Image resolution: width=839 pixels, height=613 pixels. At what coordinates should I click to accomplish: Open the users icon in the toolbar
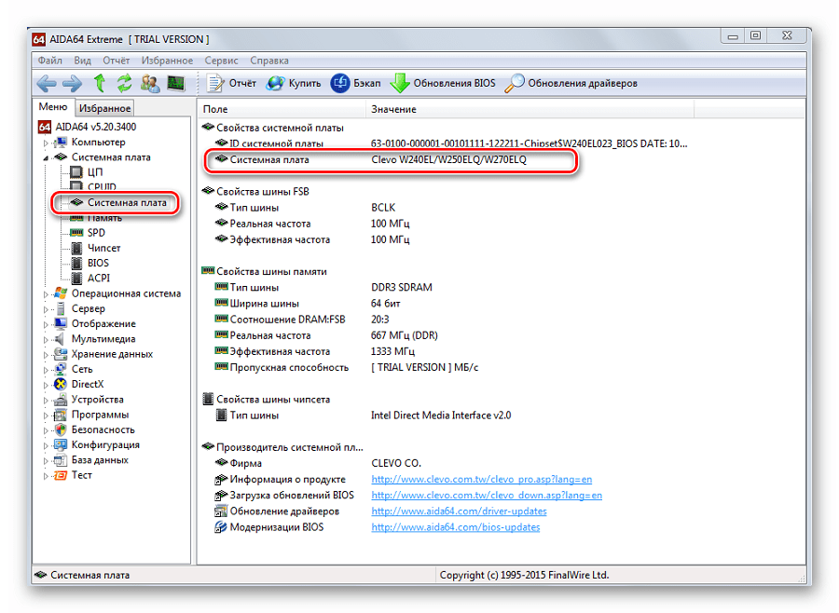click(x=149, y=83)
